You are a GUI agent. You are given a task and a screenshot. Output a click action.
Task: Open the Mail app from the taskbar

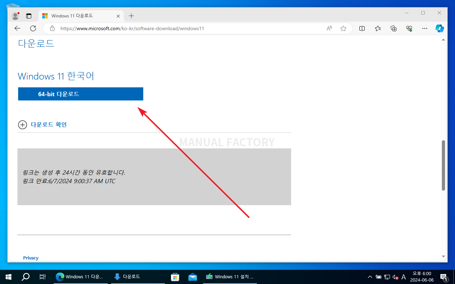[193, 277]
